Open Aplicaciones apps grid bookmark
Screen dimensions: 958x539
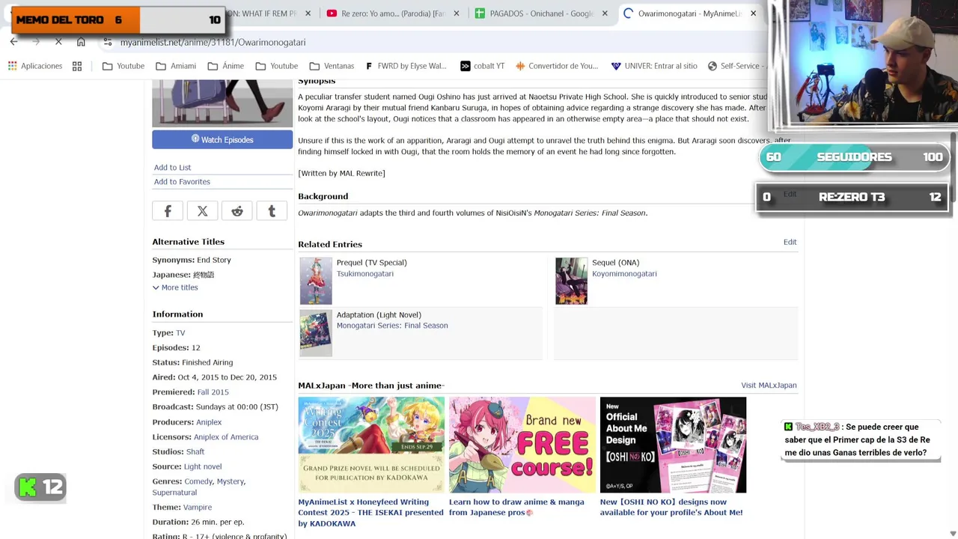click(x=35, y=66)
